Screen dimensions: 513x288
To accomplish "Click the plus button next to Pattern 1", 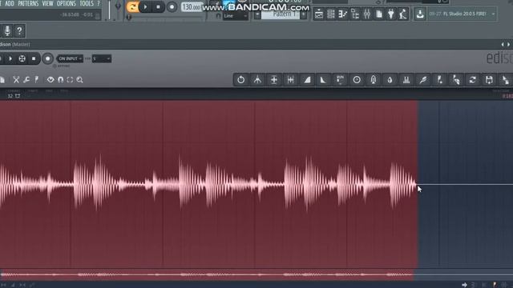I will [x=303, y=15].
